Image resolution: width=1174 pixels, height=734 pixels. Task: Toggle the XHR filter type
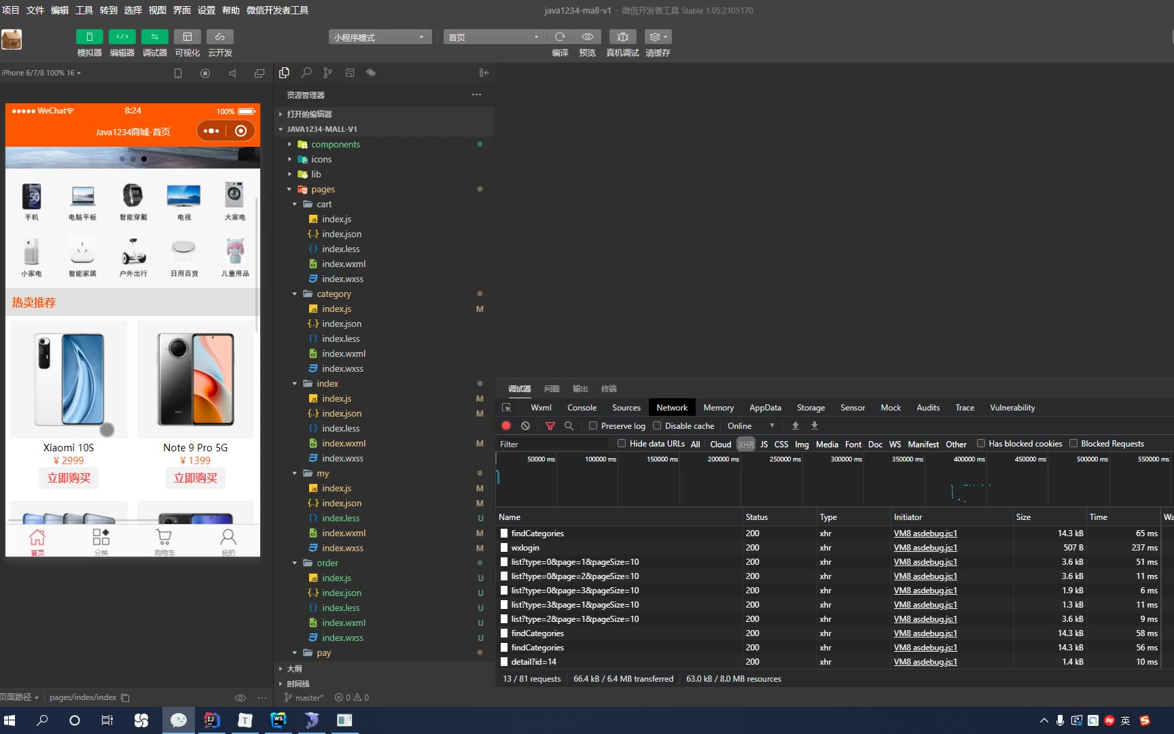point(746,444)
